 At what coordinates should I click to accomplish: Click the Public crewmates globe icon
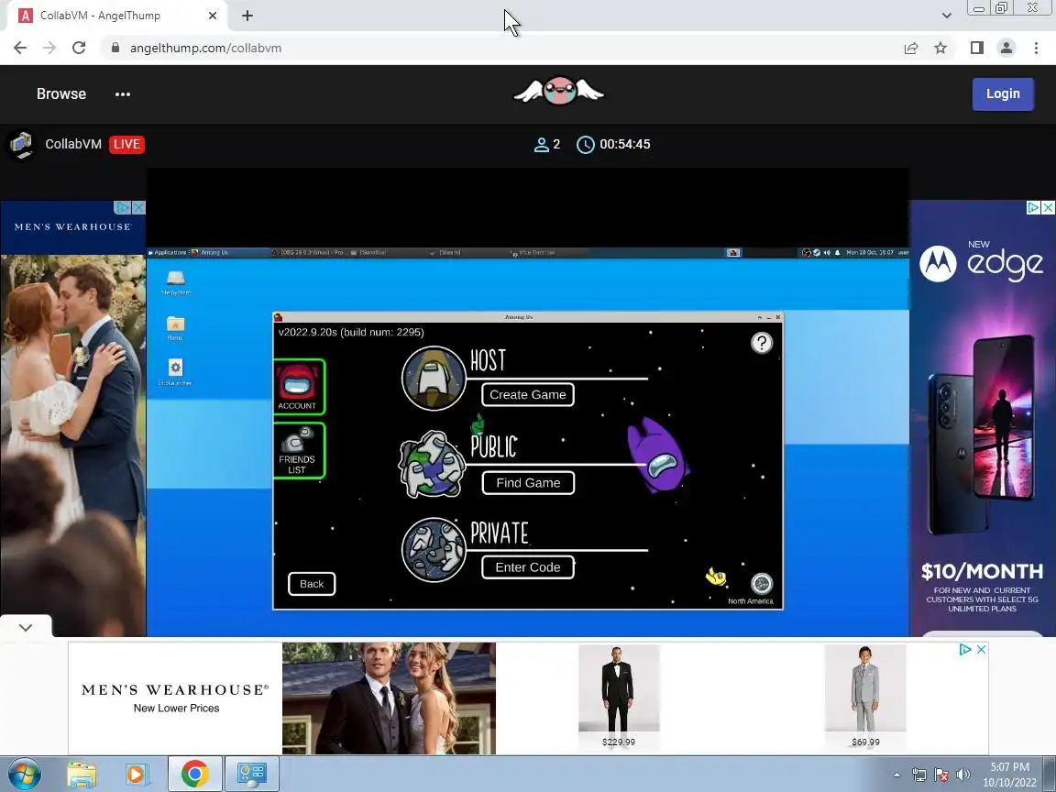pyautogui.click(x=433, y=464)
